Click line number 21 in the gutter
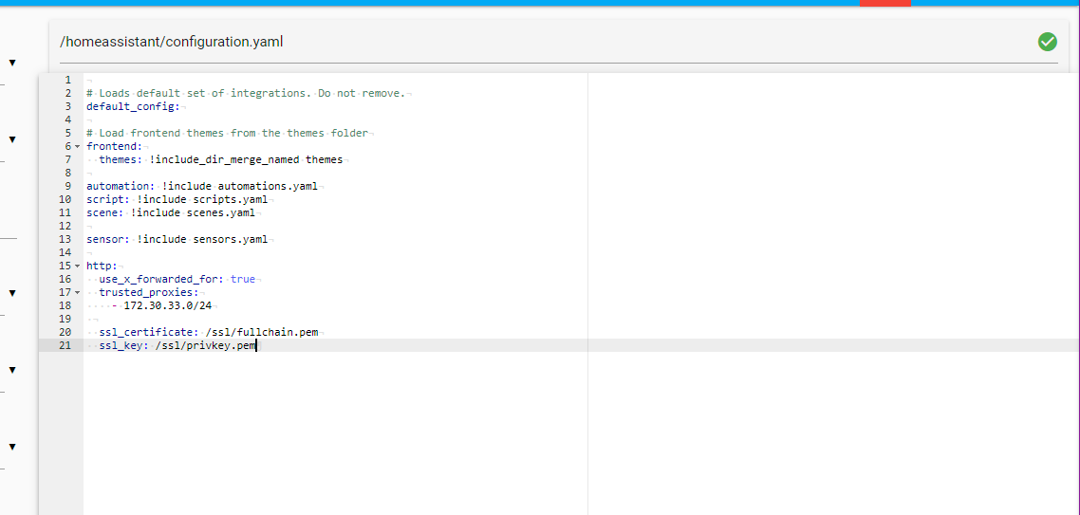1080x515 pixels. (65, 345)
